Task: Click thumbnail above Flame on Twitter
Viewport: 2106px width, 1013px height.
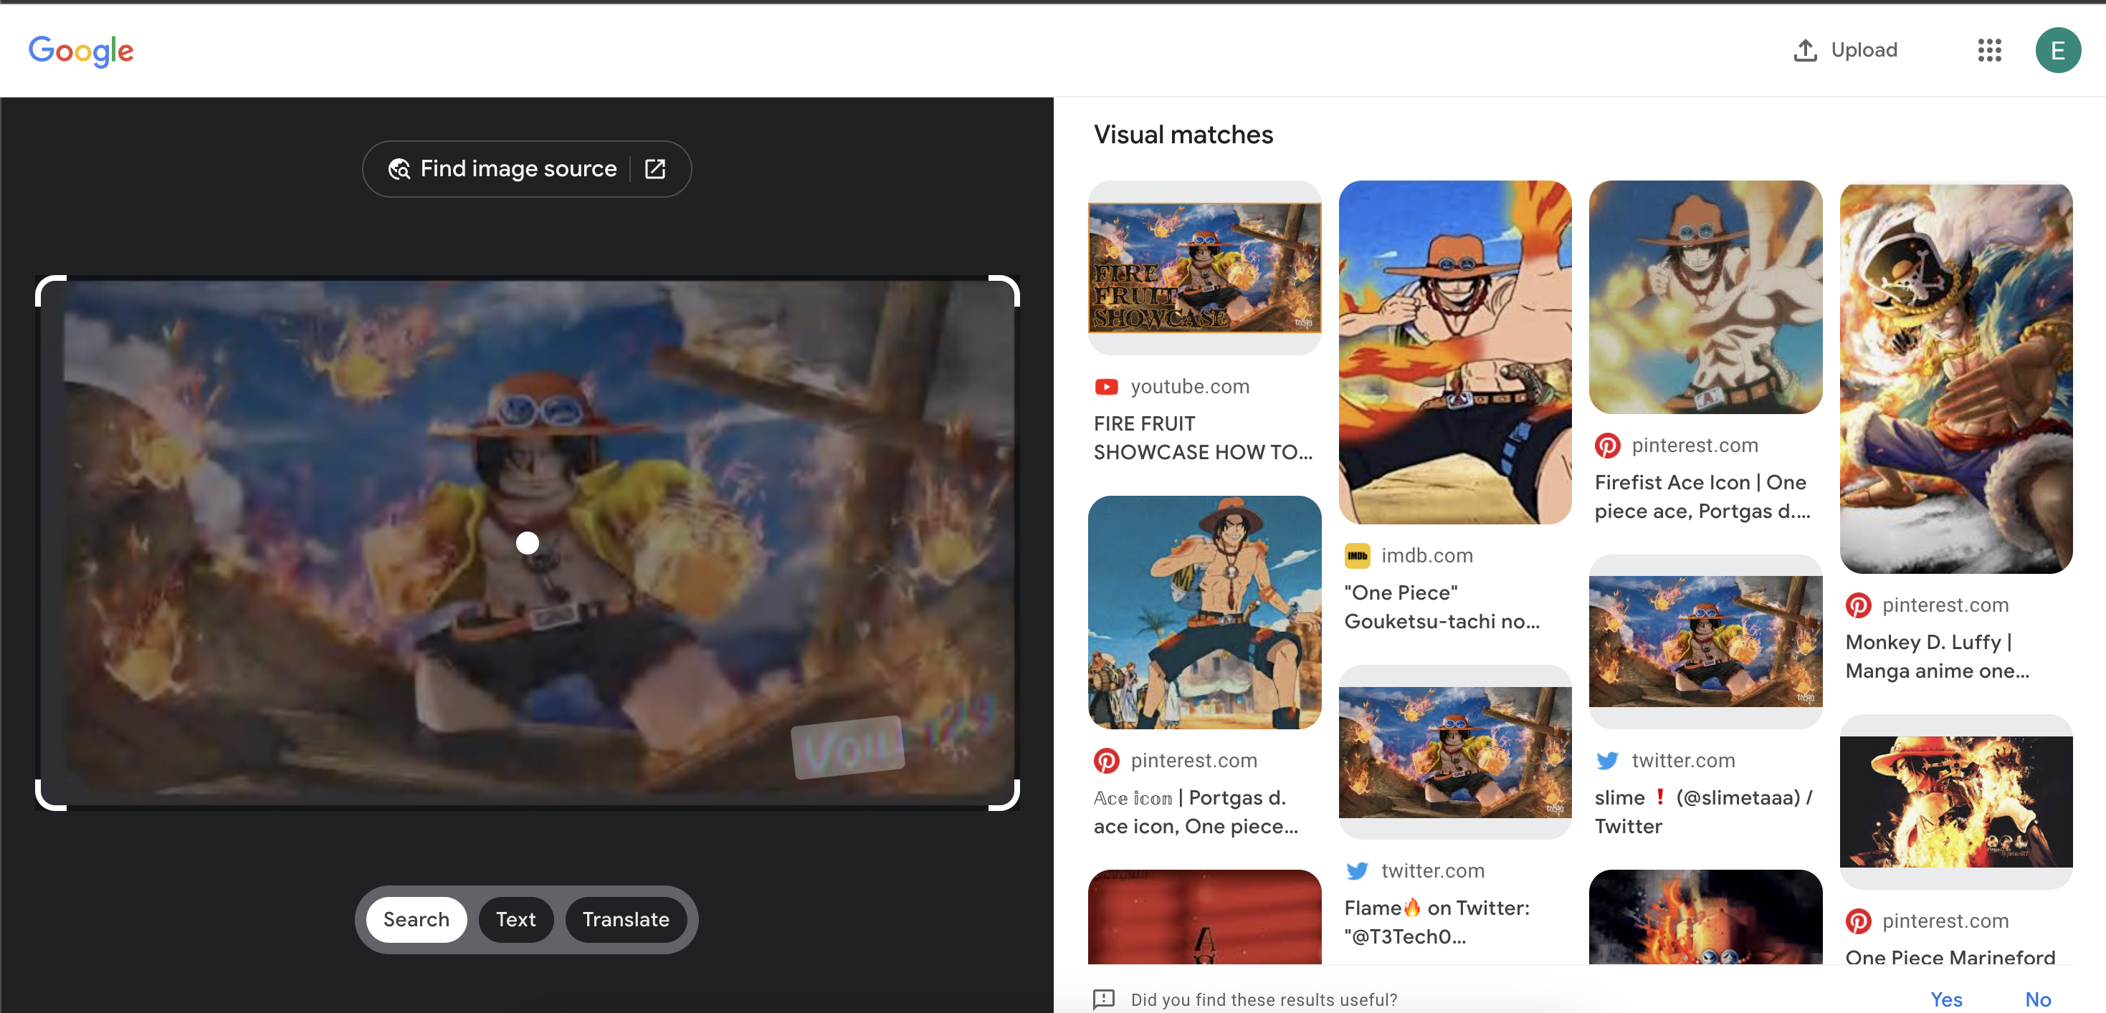Action: tap(1454, 752)
